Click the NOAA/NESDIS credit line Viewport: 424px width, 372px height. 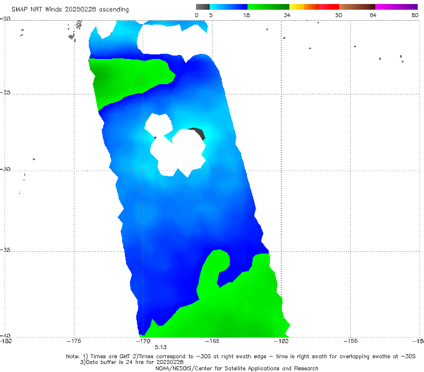tap(237, 368)
